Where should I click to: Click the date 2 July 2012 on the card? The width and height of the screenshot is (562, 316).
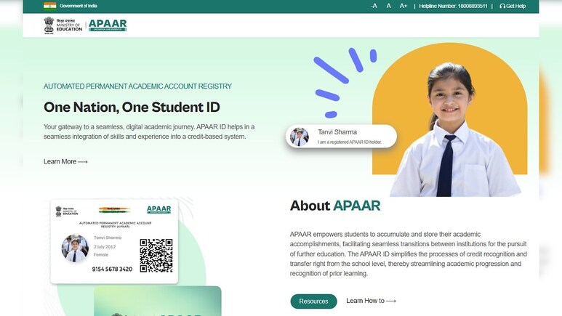click(x=105, y=247)
